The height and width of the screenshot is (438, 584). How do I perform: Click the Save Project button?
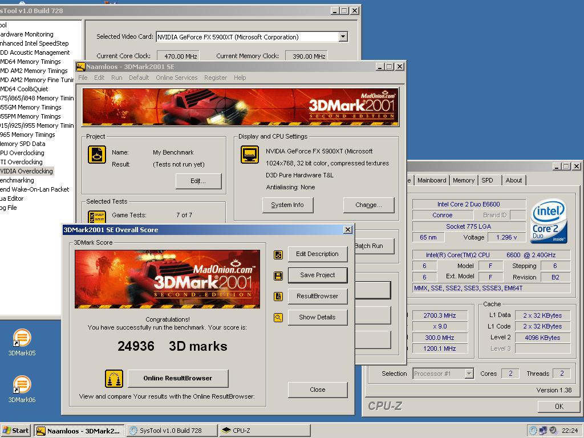317,275
